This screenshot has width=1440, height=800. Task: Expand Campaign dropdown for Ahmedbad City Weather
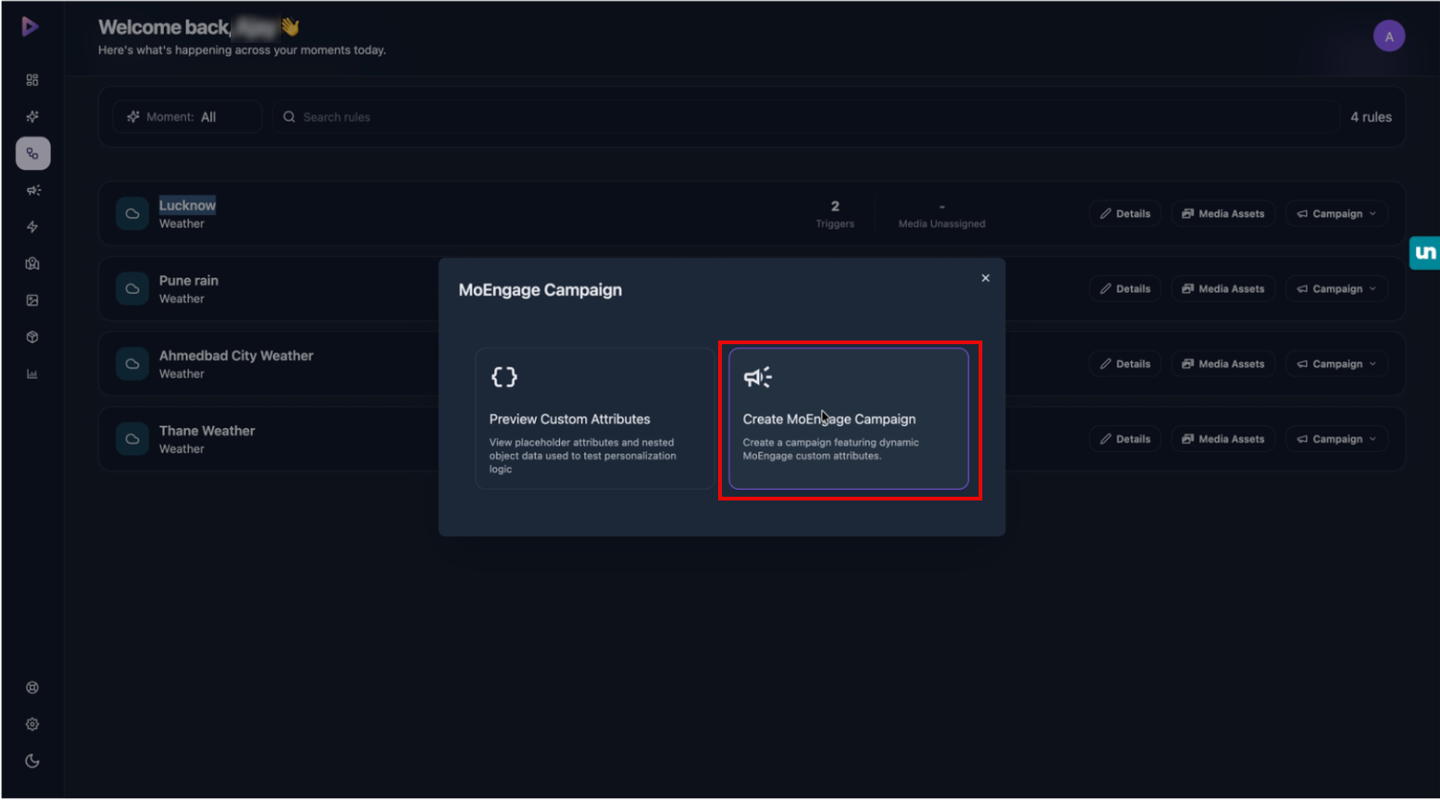1337,364
